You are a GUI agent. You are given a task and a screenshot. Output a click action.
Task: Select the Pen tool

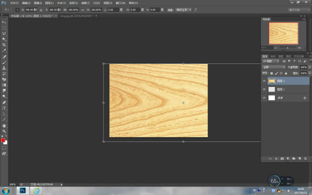tap(4, 102)
